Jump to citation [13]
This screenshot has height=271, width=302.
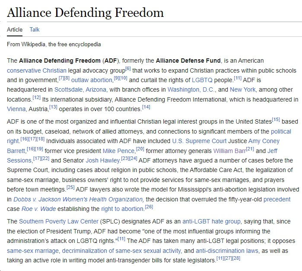(x=53, y=107)
